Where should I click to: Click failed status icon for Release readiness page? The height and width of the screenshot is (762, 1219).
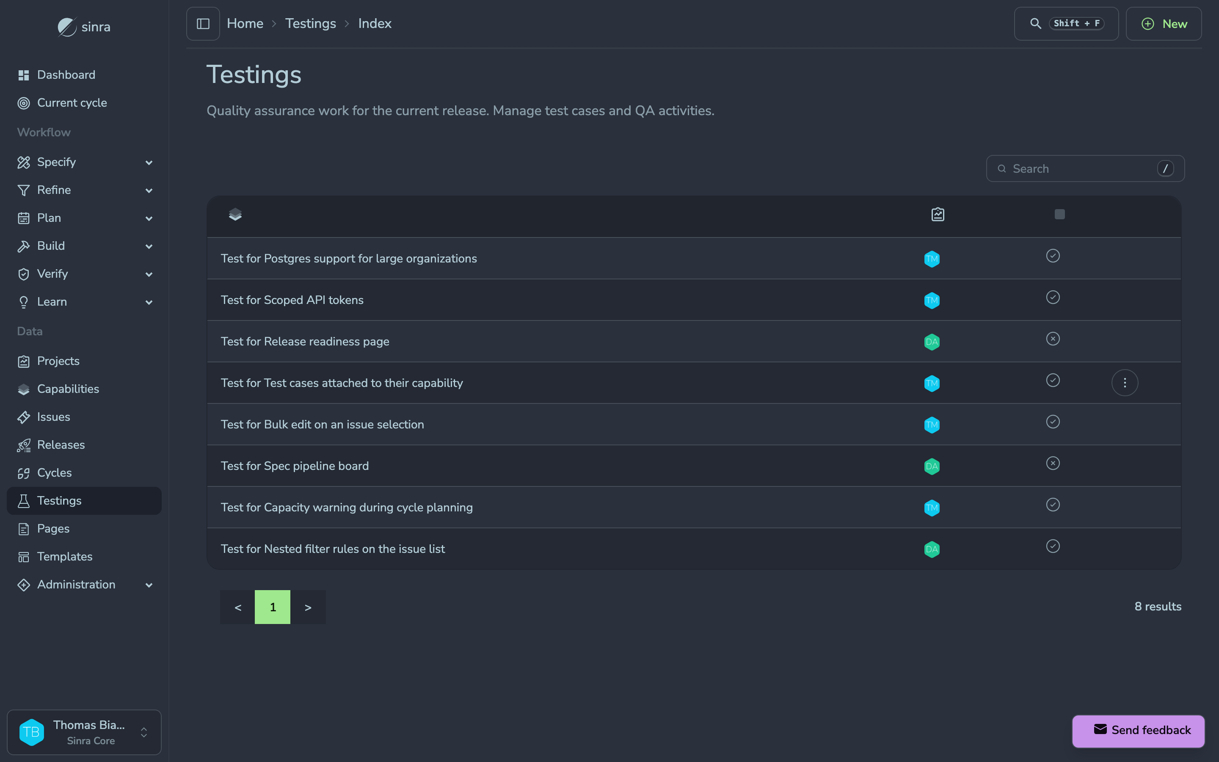tap(1053, 339)
